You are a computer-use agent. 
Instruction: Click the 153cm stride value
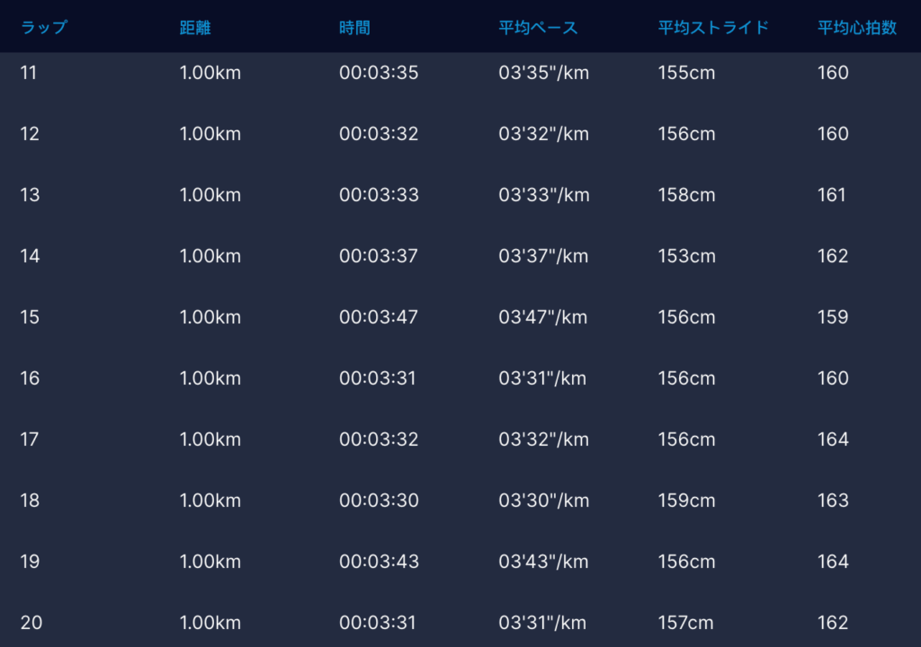click(x=686, y=256)
